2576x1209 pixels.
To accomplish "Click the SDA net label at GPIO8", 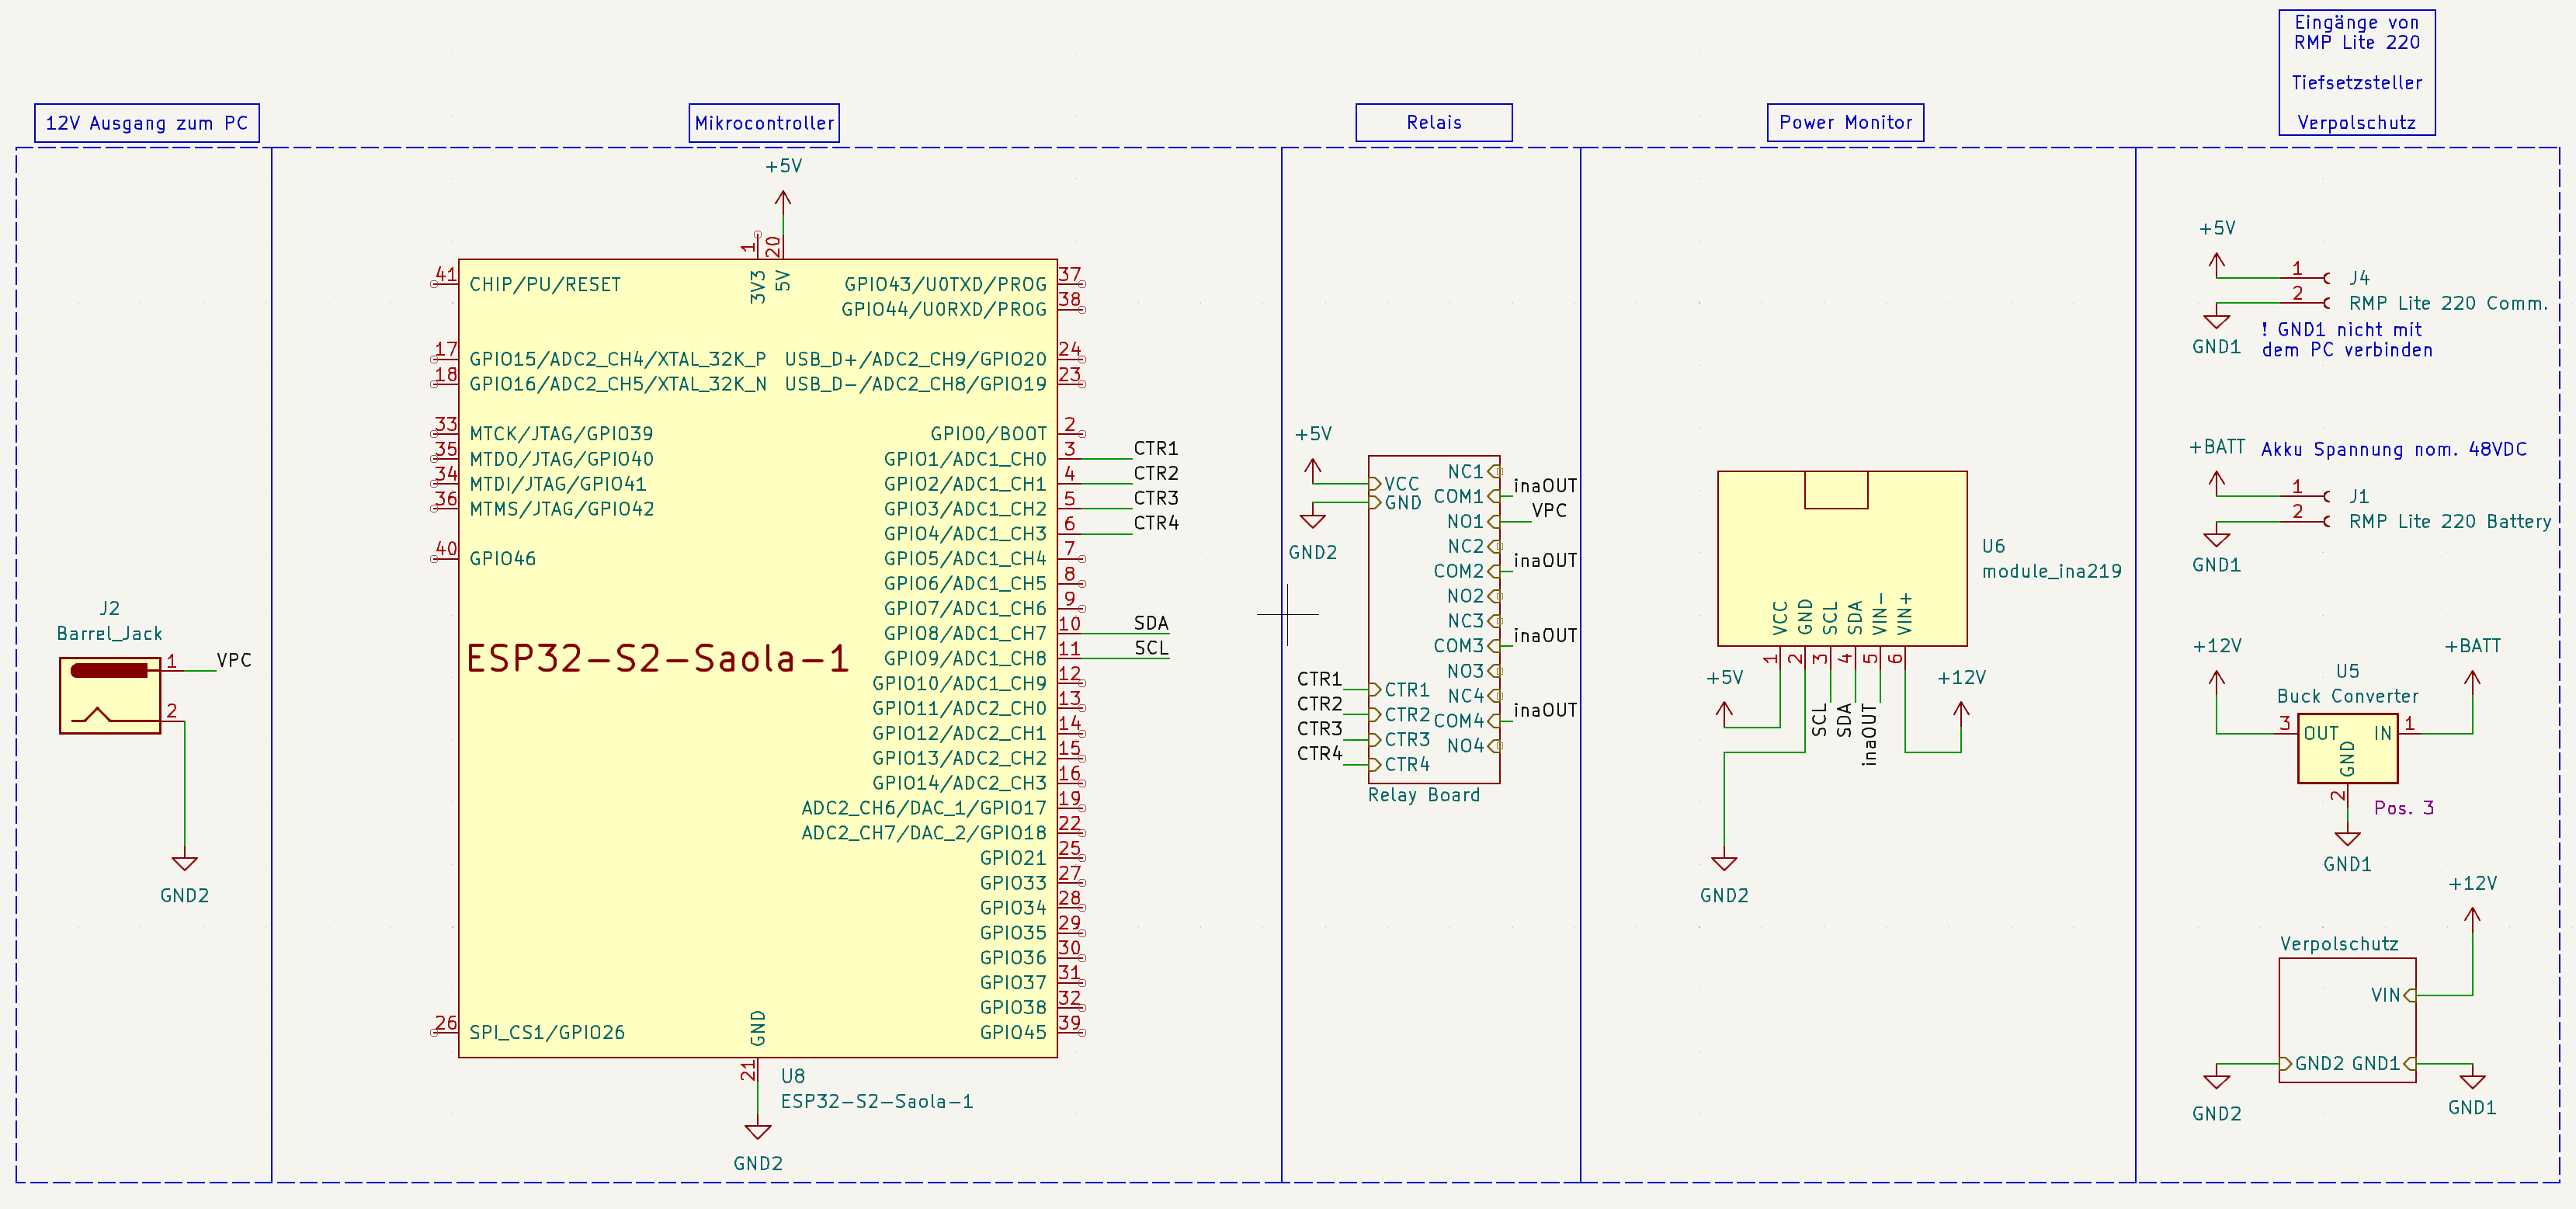I will 1151,623.
